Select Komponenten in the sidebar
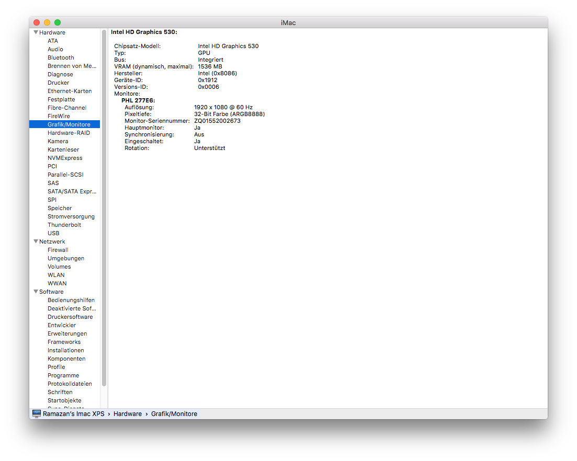Image resolution: width=577 pixels, height=461 pixels. pos(66,359)
